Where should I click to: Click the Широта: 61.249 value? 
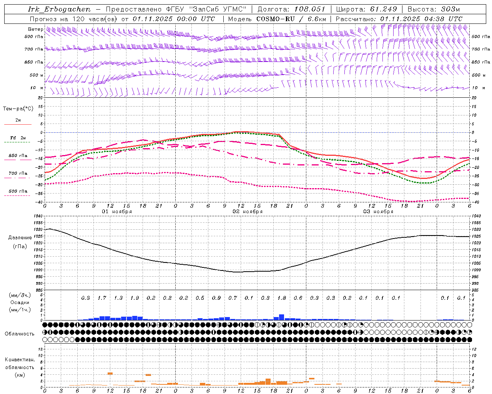pos(366,9)
